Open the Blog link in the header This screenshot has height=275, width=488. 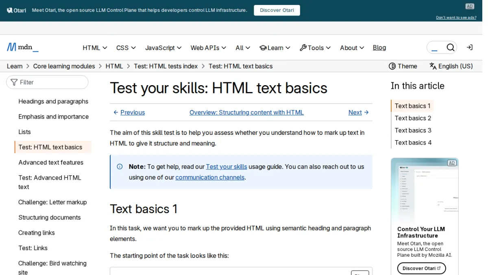[x=379, y=48]
